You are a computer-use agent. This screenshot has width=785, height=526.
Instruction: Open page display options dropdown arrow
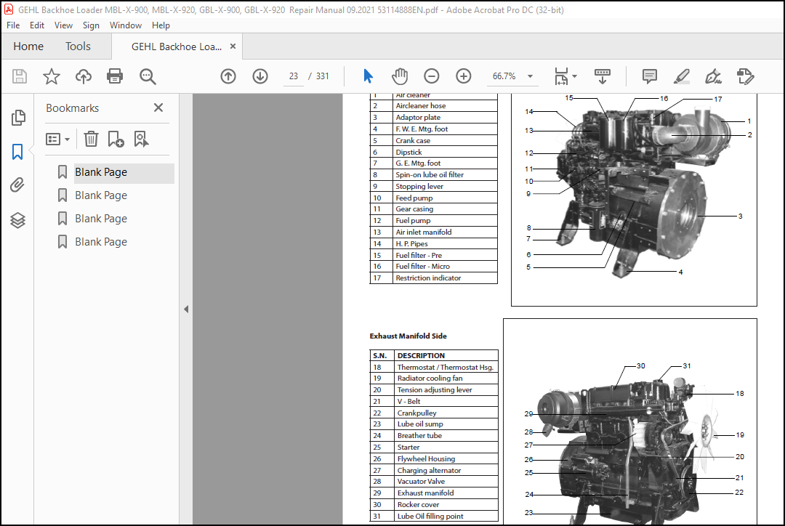click(x=574, y=76)
